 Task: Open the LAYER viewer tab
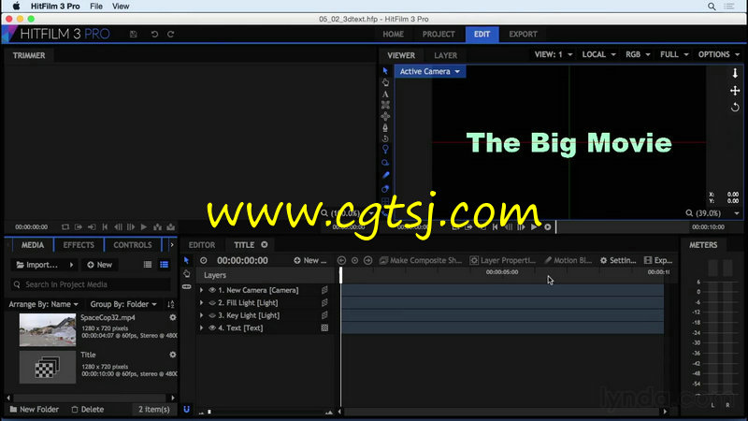tap(446, 55)
